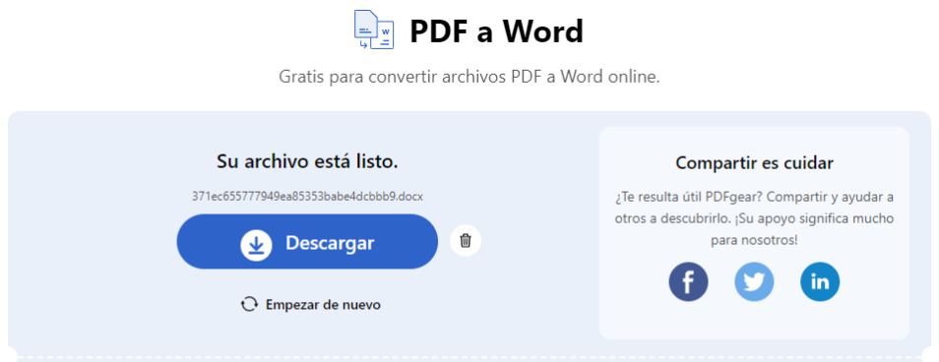Click the PDF to Word header icon
939x362 pixels.
tap(374, 30)
